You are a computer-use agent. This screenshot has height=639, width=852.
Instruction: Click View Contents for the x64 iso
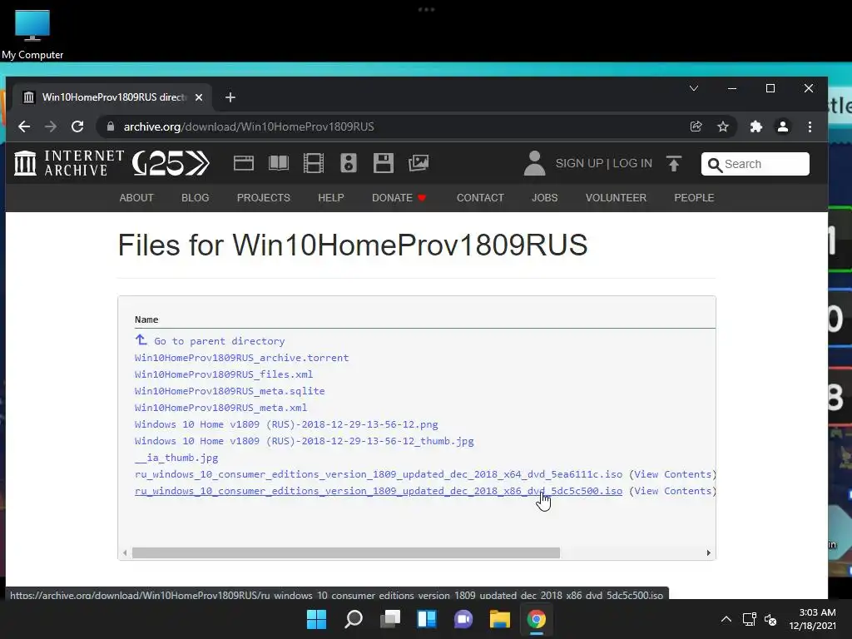[672, 474]
